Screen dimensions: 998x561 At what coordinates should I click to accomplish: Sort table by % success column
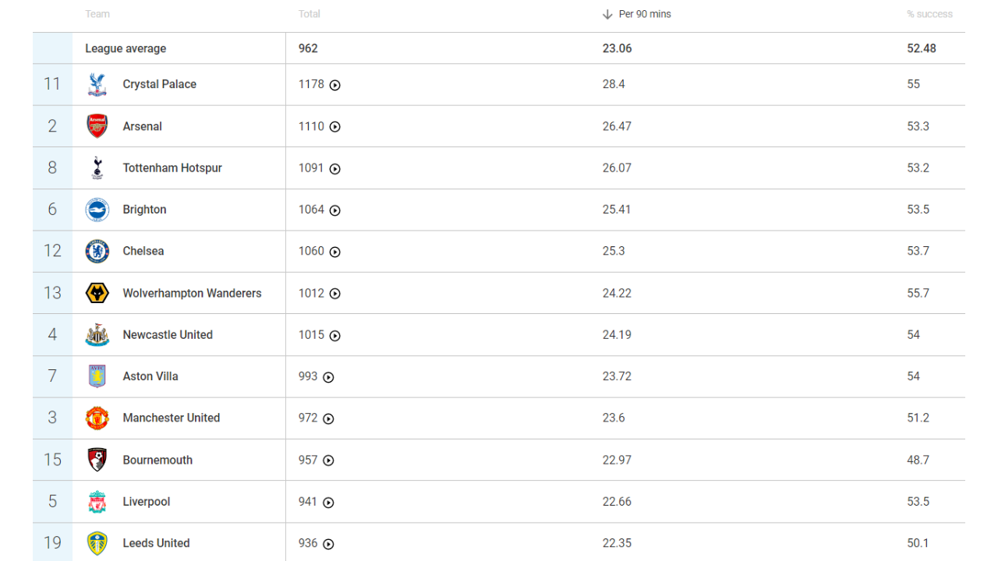(x=929, y=14)
